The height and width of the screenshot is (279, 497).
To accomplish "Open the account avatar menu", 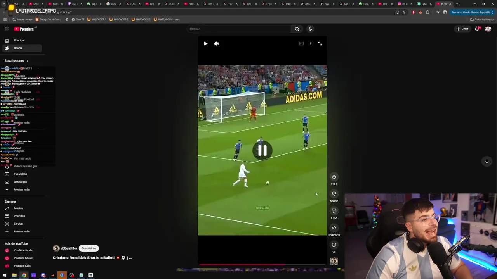I will click(x=488, y=29).
